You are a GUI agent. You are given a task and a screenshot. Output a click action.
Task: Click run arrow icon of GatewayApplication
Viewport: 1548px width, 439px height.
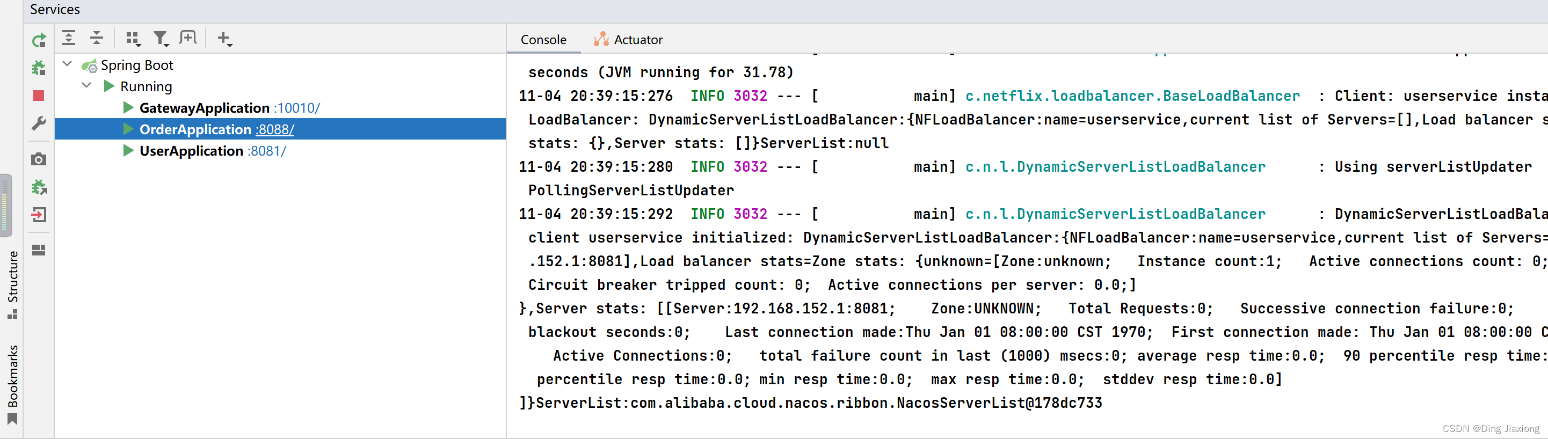pos(128,108)
